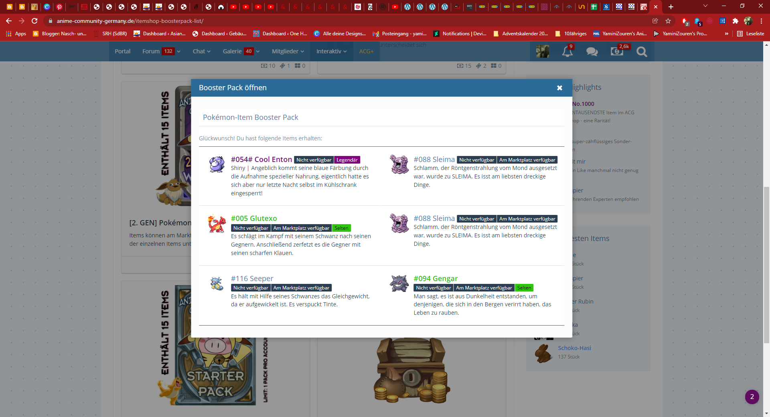Screen dimensions: 770x417
Task: Open the #054# Cool Enton item link
Action: (x=261, y=160)
